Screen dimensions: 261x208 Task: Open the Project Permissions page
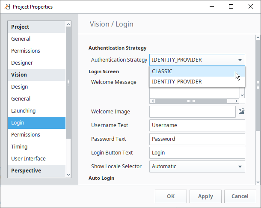tap(36, 51)
